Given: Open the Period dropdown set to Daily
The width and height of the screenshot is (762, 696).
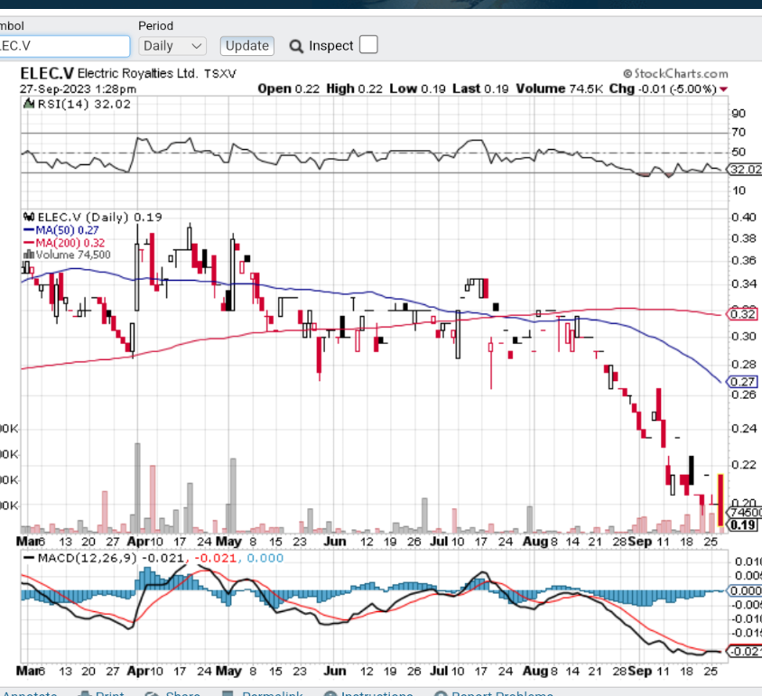Looking at the screenshot, I should [172, 45].
